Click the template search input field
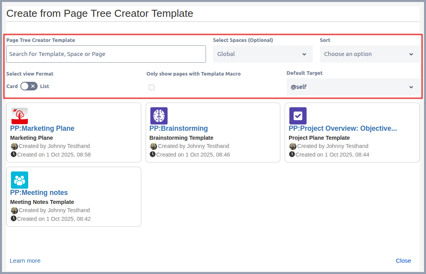 (106, 54)
